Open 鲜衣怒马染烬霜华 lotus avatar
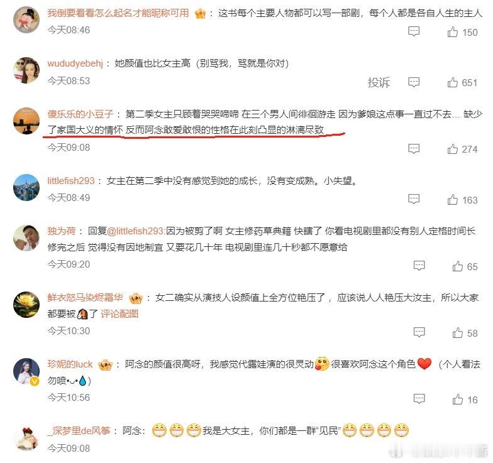 point(26,304)
